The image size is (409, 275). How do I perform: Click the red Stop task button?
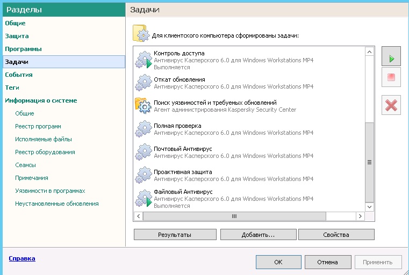pos(391,77)
